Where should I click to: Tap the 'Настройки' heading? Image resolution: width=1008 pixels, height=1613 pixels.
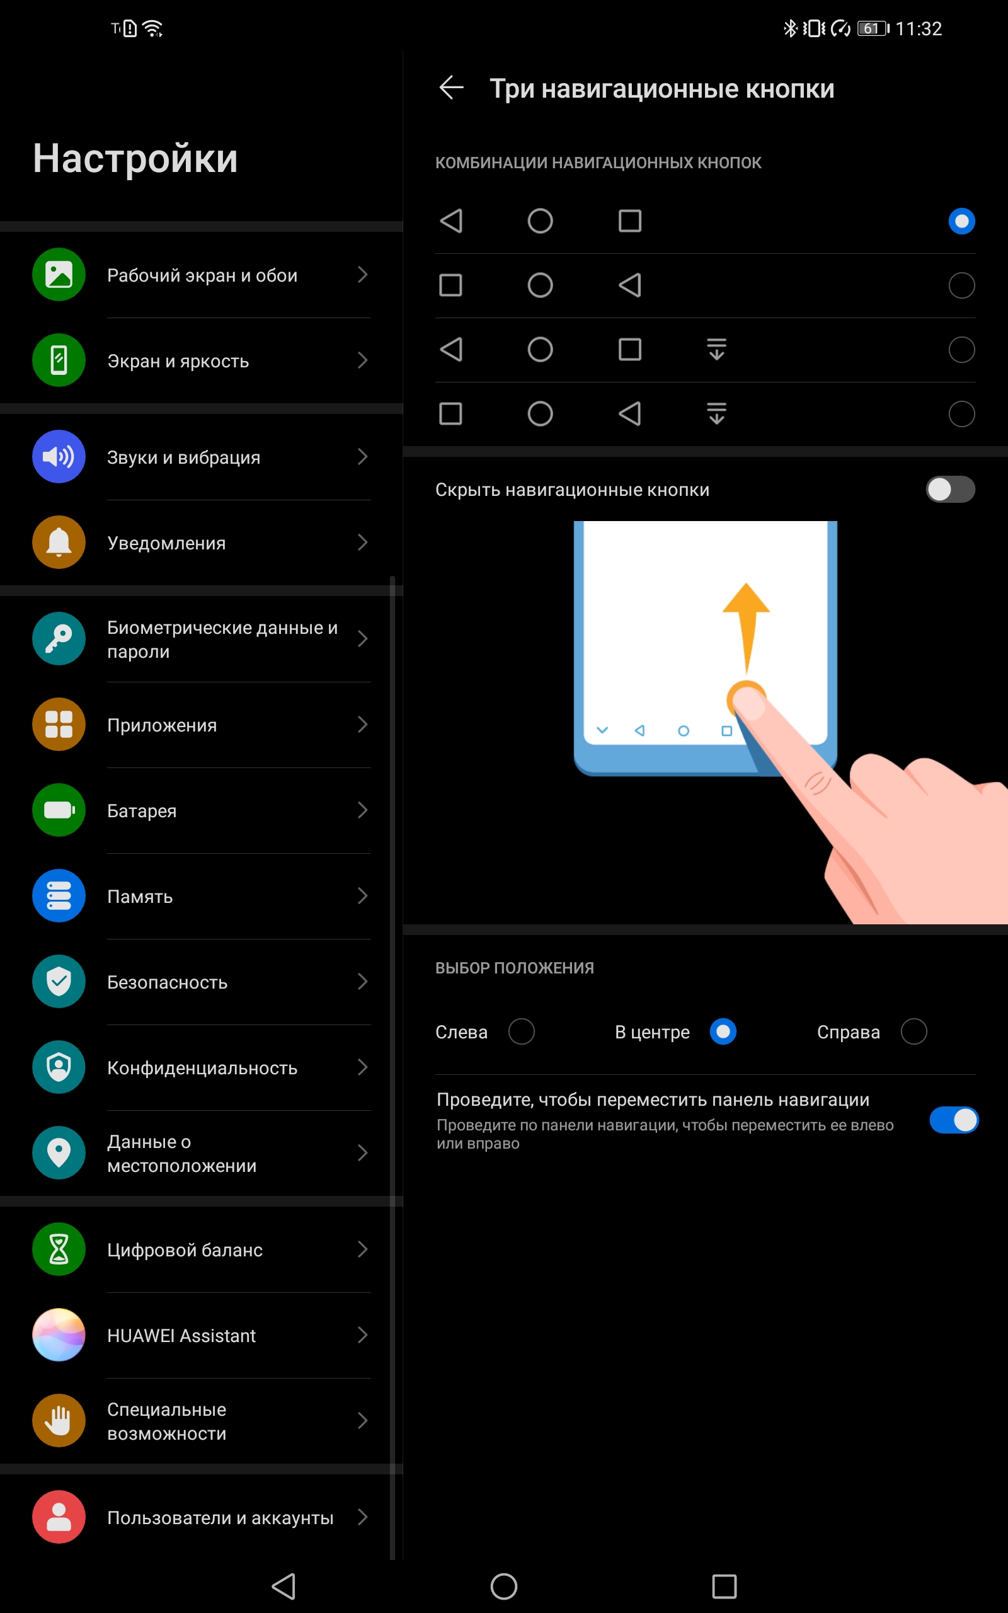tap(135, 159)
